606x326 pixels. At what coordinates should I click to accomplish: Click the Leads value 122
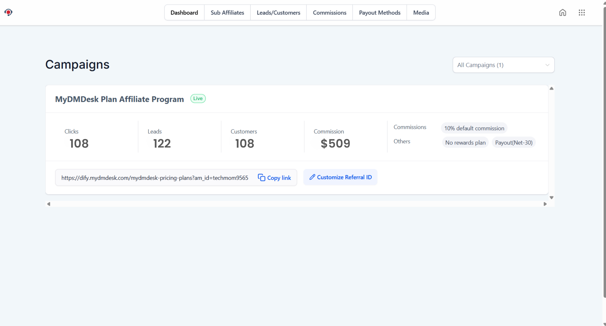(162, 143)
